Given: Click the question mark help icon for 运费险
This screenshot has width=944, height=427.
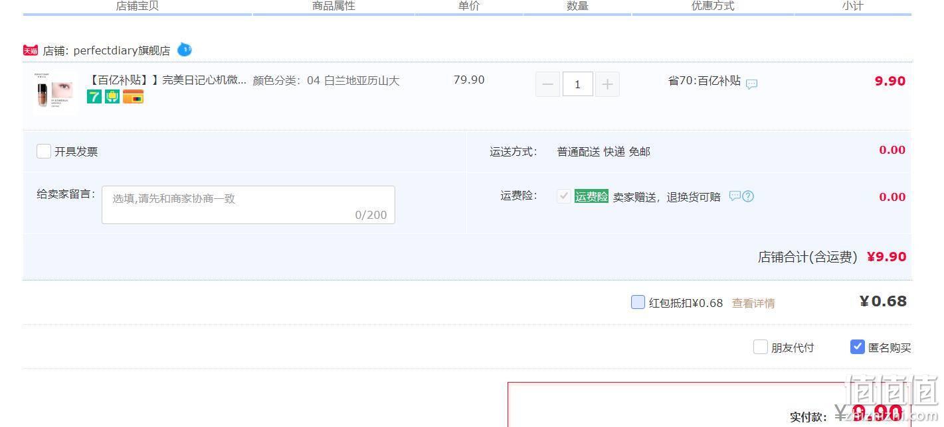Looking at the screenshot, I should click(748, 196).
